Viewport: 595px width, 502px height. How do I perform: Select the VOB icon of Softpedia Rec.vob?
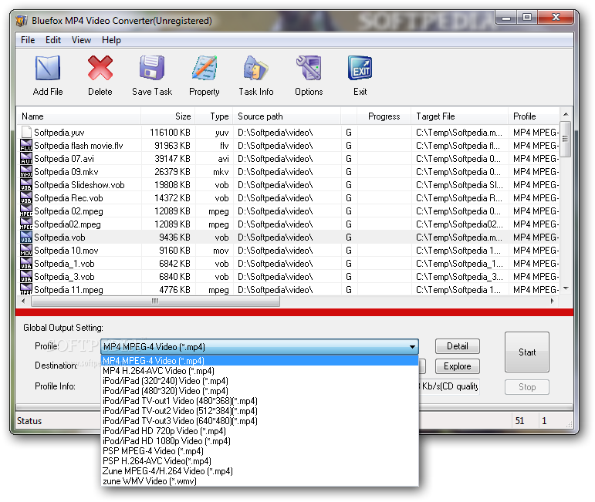click(x=26, y=197)
